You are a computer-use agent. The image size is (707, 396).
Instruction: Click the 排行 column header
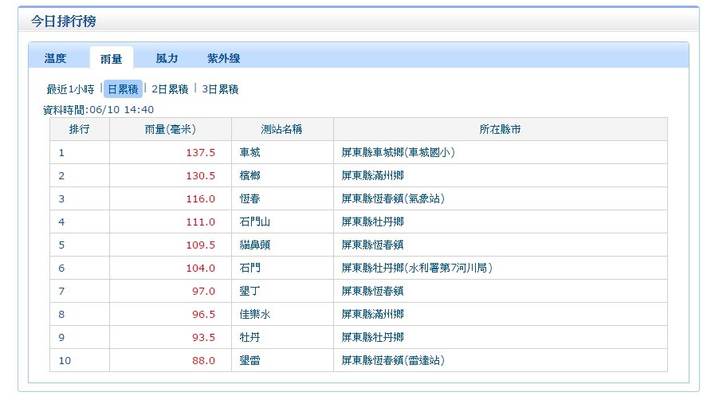[79, 129]
